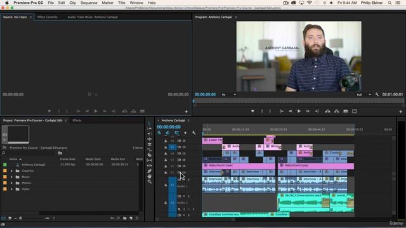Click the Lift button in Program monitor
The width and height of the screenshot is (406, 228).
click(x=327, y=111)
